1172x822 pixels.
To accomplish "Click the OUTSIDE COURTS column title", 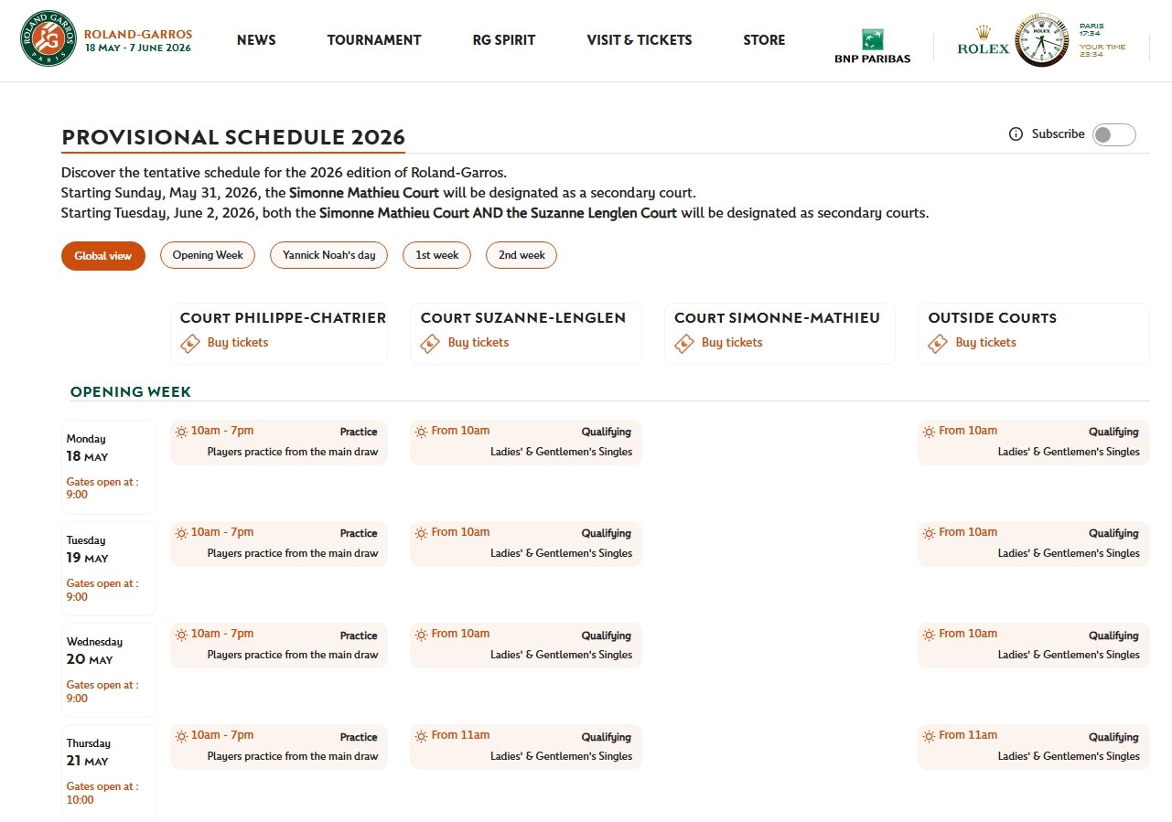I will [x=993, y=318].
